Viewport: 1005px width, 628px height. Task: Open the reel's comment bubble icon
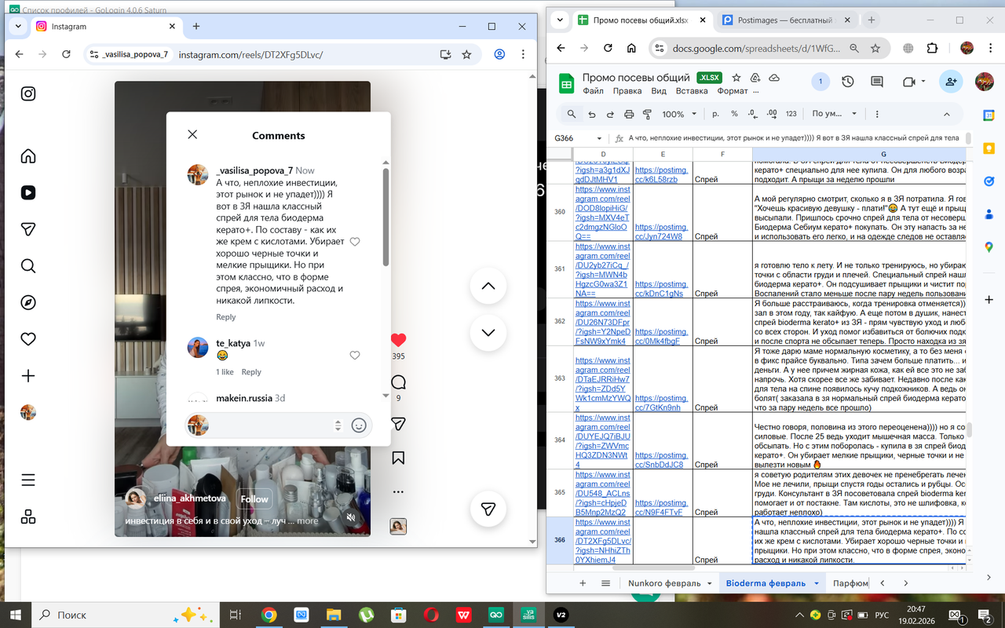[x=398, y=382]
